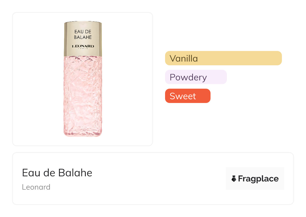306x217 pixels.
Task: Click the word Sweet in the orange bar
Action: [x=183, y=96]
